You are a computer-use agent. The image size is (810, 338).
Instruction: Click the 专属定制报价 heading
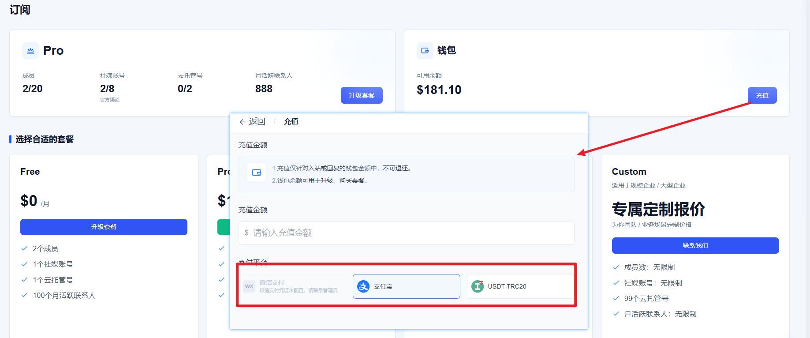click(x=658, y=209)
